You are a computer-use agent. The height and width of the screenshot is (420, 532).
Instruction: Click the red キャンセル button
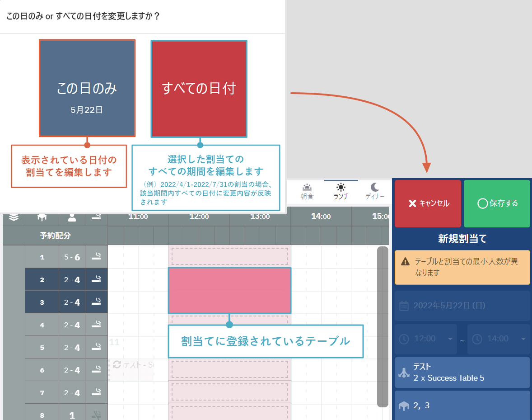pyautogui.click(x=428, y=203)
